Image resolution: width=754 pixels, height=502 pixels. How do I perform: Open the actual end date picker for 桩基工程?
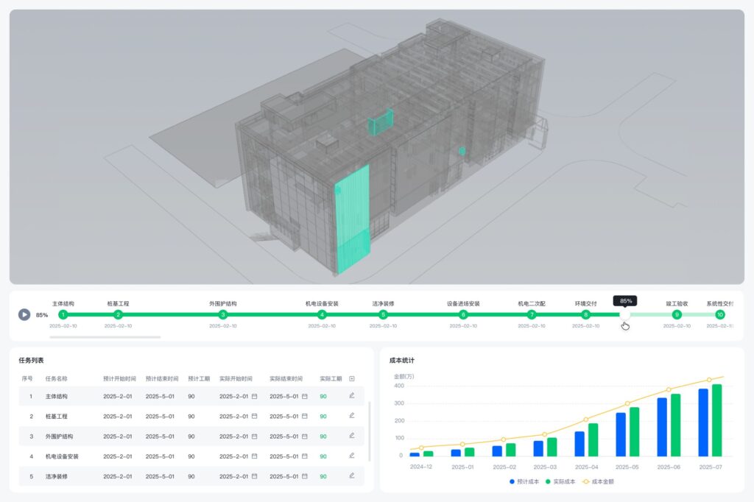[304, 416]
